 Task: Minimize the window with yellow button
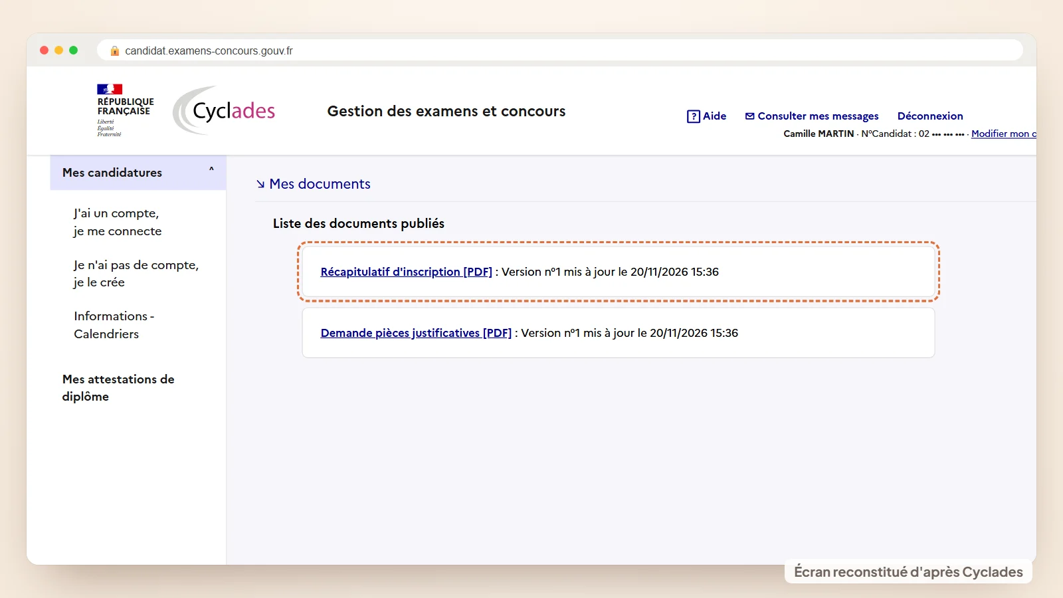[59, 50]
